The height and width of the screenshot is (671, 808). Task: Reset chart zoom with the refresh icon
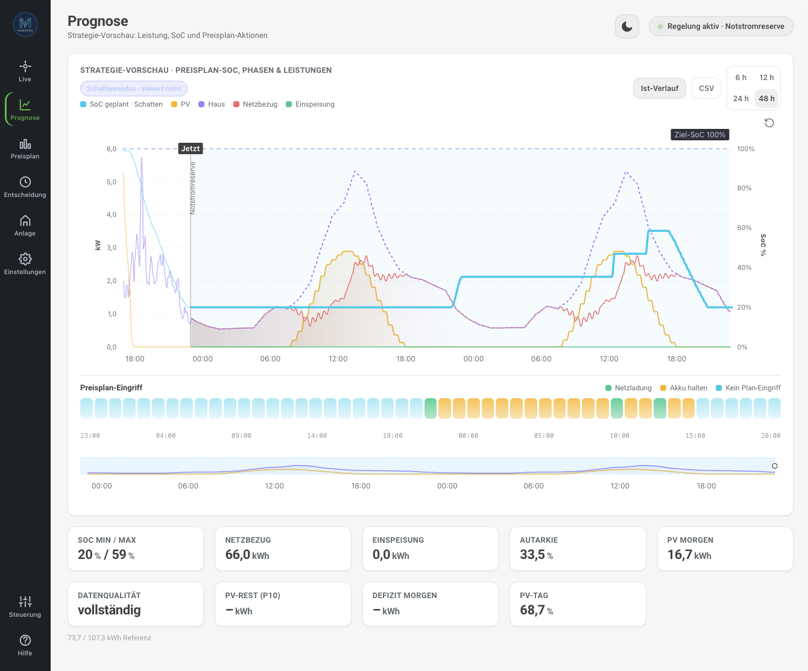point(769,123)
